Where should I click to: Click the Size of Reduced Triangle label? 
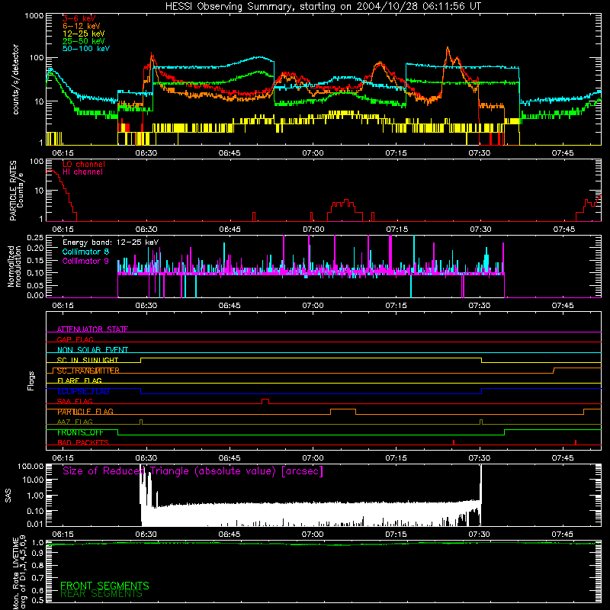(193, 471)
